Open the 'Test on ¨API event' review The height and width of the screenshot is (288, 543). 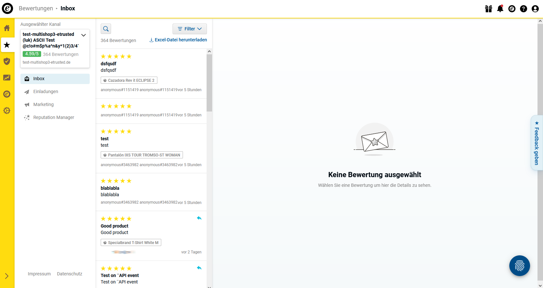(151, 274)
